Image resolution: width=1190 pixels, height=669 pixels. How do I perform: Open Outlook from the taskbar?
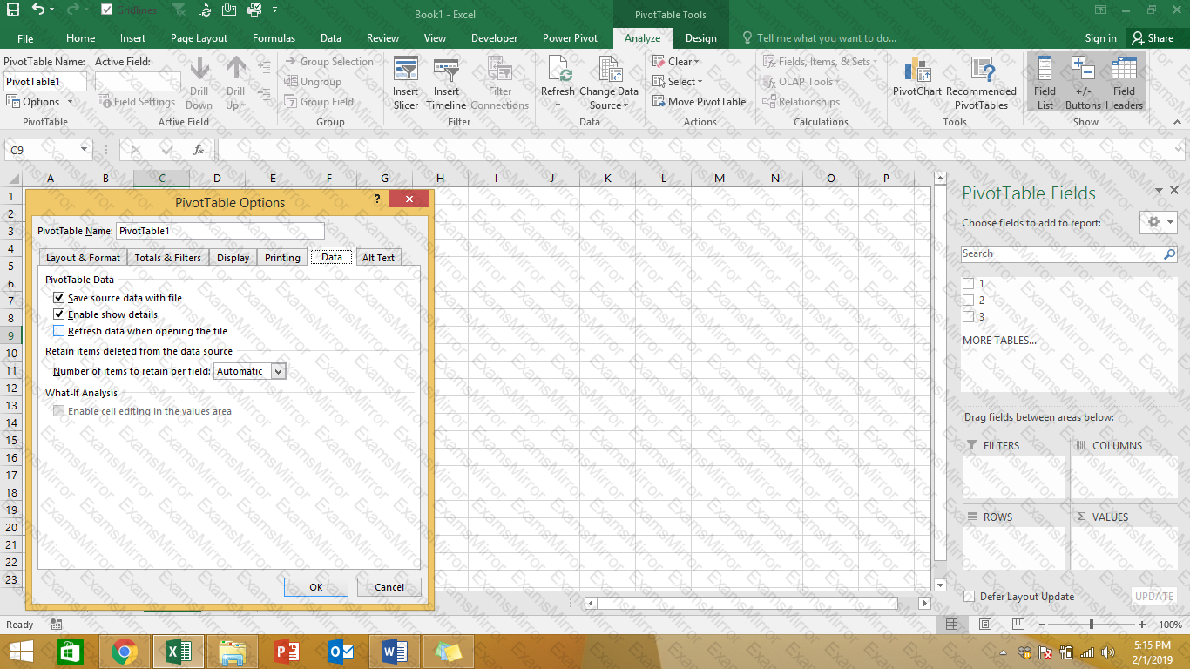coord(341,652)
